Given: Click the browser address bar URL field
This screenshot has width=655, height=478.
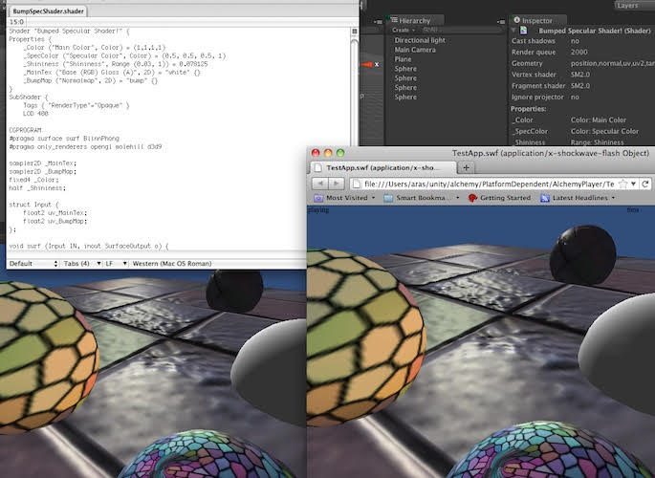Looking at the screenshot, I should (x=478, y=183).
